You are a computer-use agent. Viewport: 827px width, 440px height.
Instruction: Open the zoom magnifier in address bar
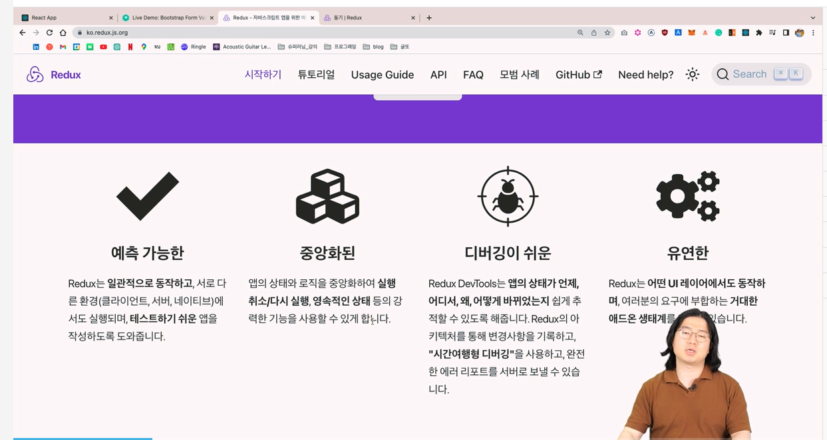(x=580, y=33)
